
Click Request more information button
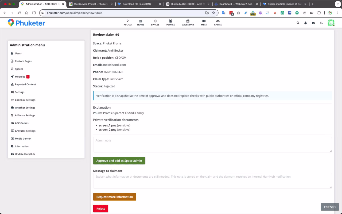(115, 197)
